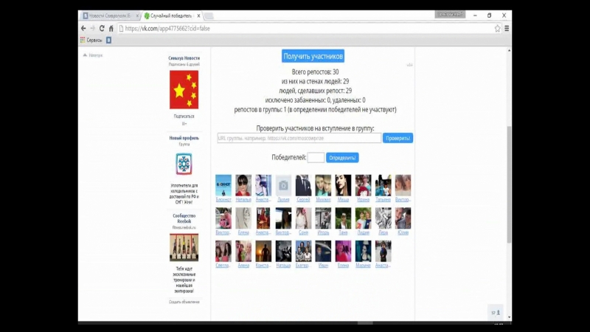This screenshot has width=590, height=332.
Task: Click Наташа's participant avatar
Action: click(x=283, y=251)
